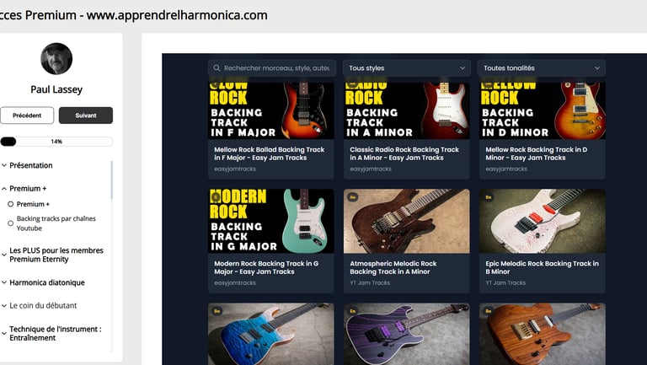
Task: Select the Premium + lesson radio circle
Action: (x=11, y=204)
